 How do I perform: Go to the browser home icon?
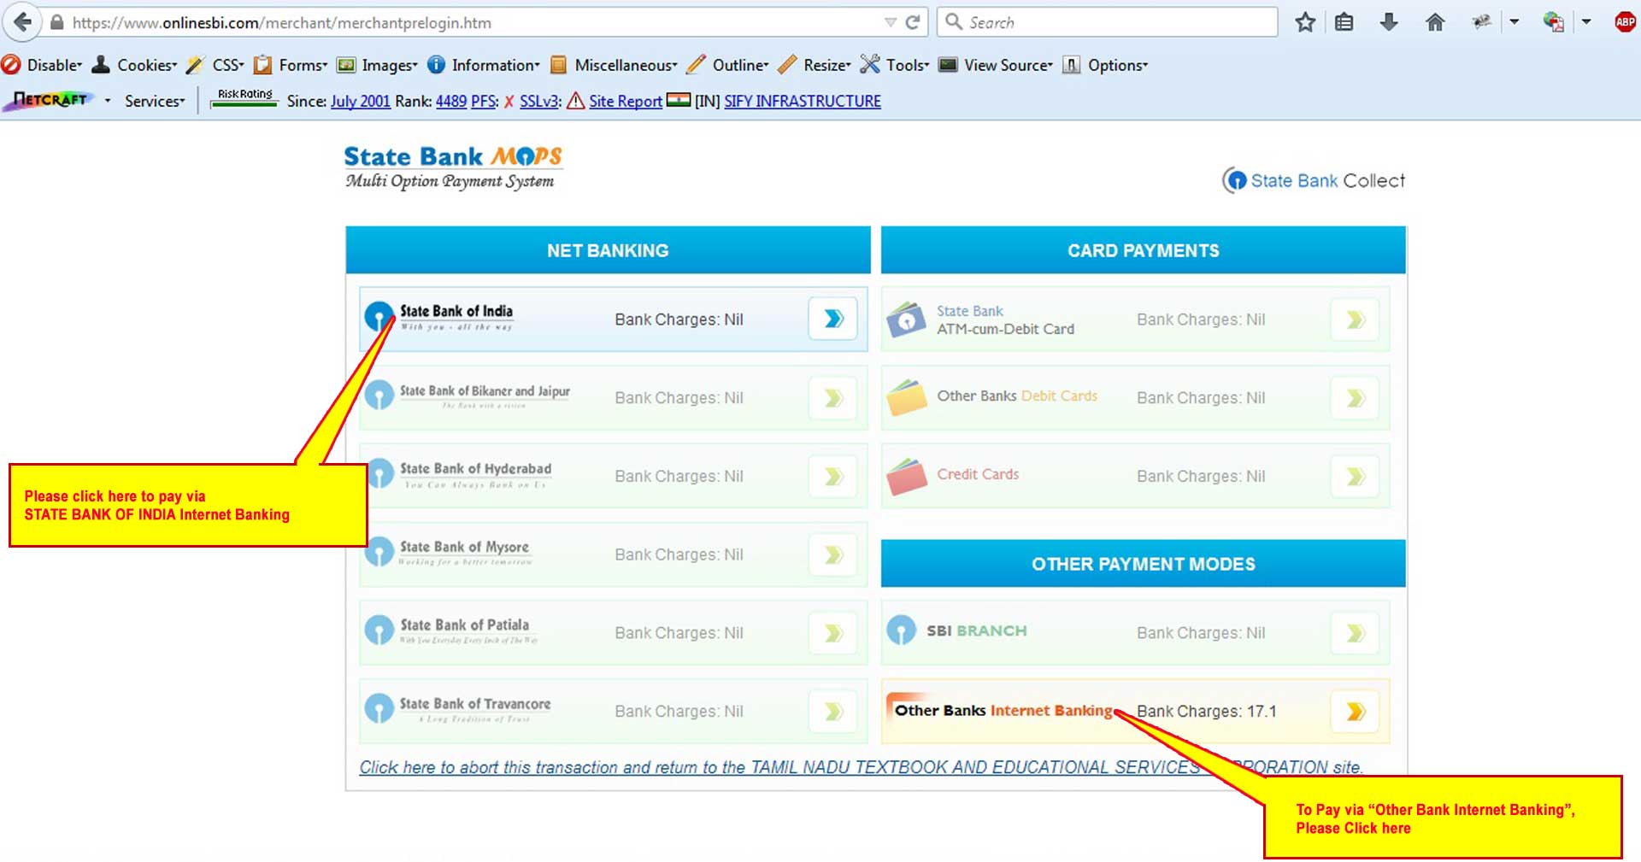pyautogui.click(x=1435, y=22)
